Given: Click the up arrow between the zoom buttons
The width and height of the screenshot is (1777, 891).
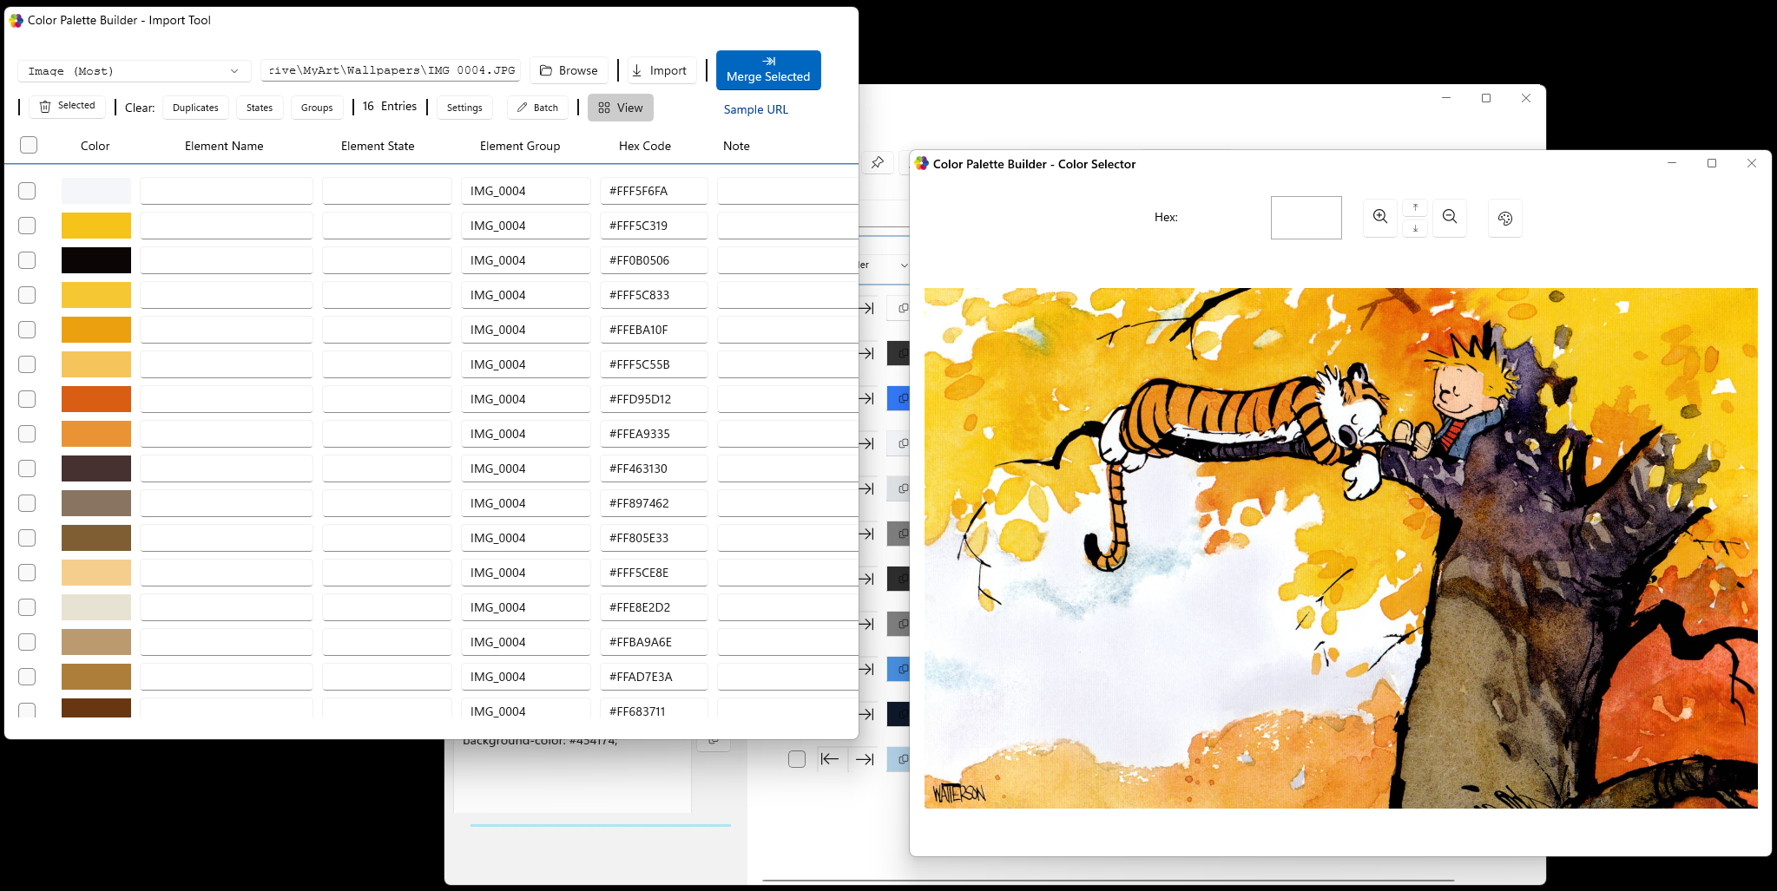Looking at the screenshot, I should (1415, 207).
